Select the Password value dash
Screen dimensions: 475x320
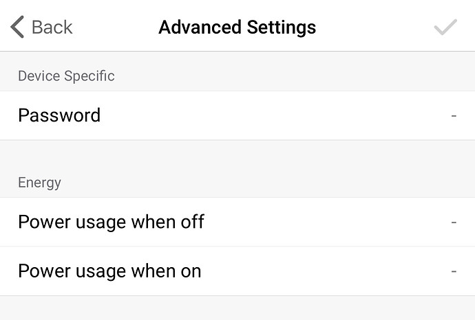[454, 115]
